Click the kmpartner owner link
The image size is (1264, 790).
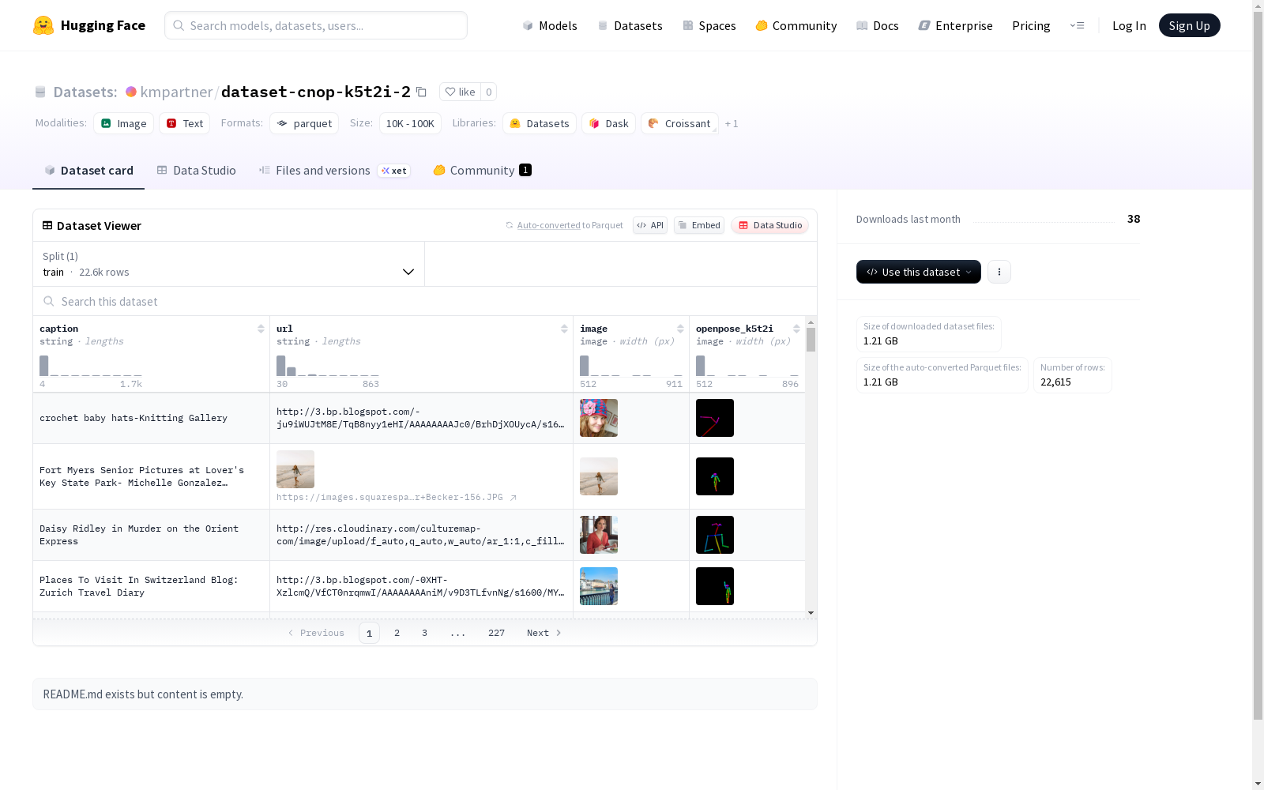pyautogui.click(x=176, y=92)
